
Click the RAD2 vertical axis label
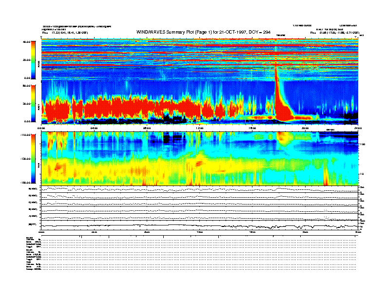point(39,64)
